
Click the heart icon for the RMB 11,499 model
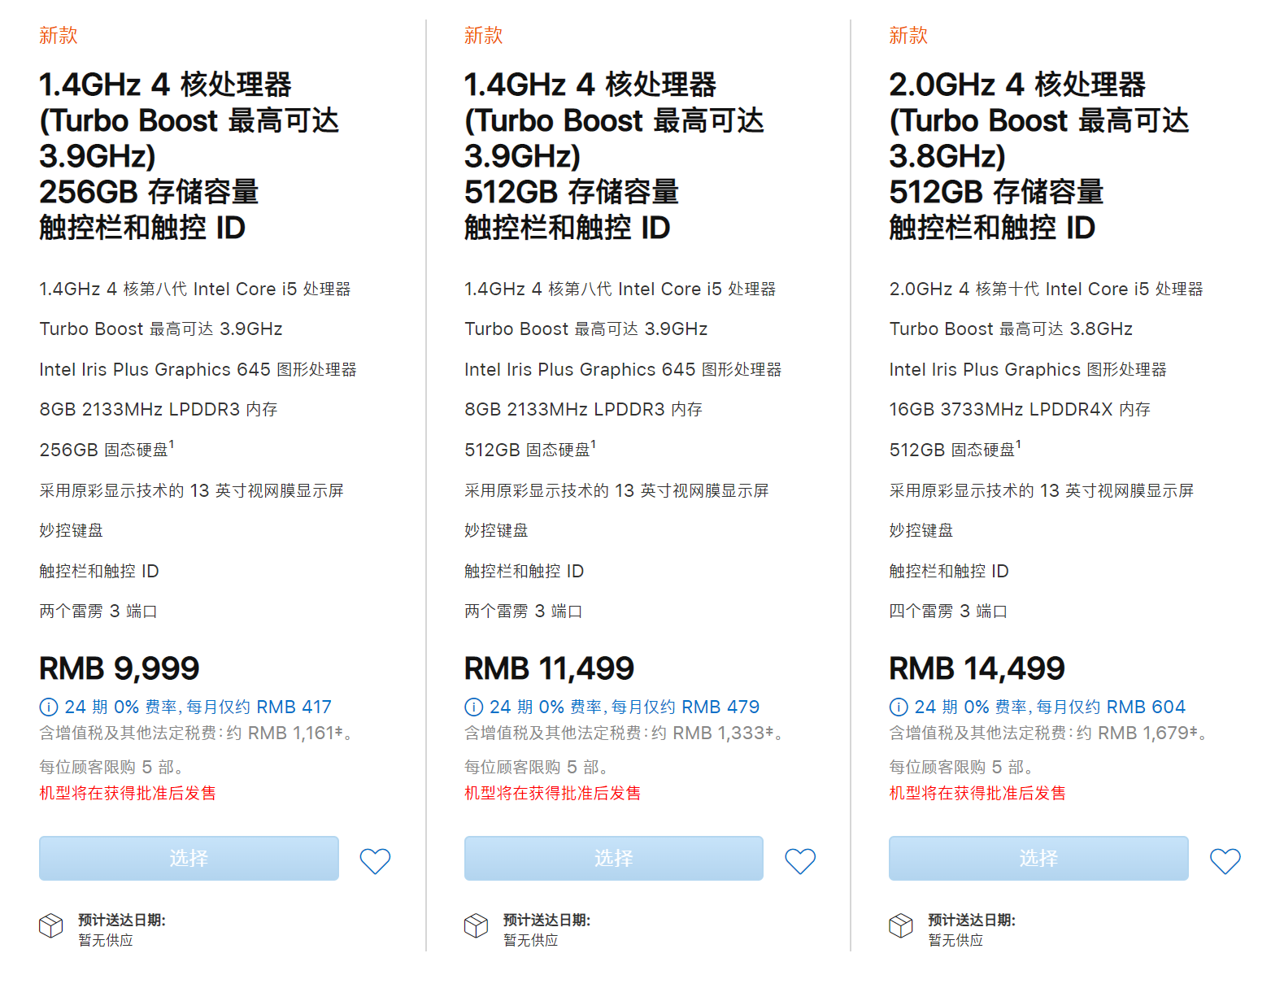pos(800,860)
